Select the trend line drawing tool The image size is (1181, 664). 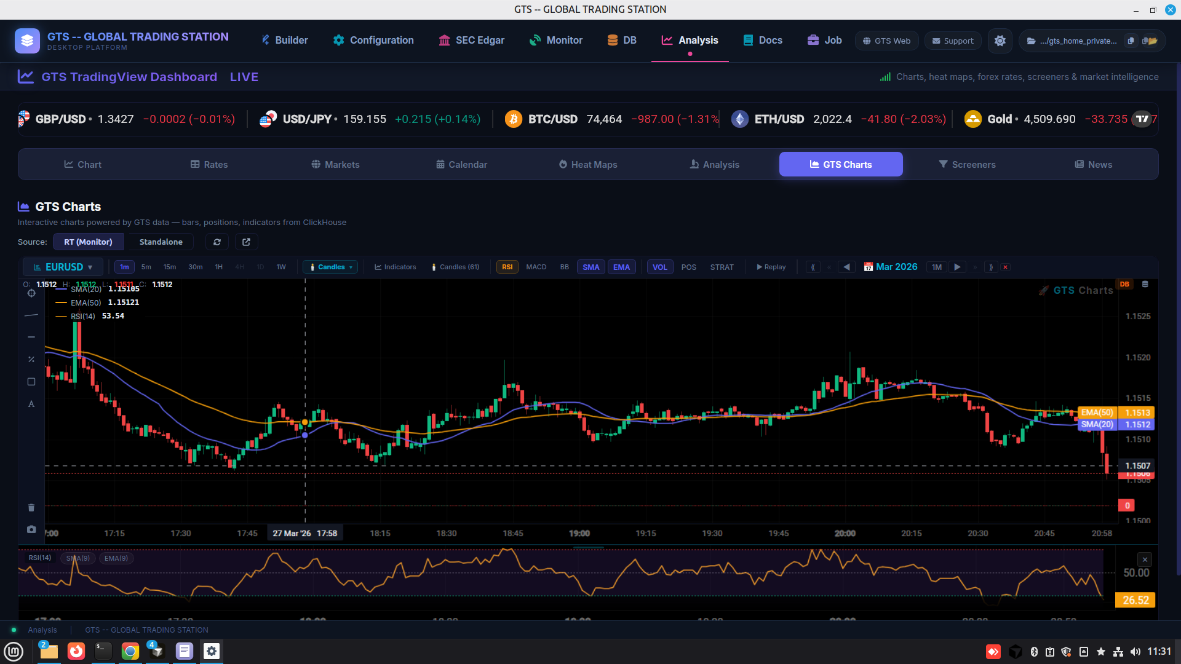(x=31, y=315)
